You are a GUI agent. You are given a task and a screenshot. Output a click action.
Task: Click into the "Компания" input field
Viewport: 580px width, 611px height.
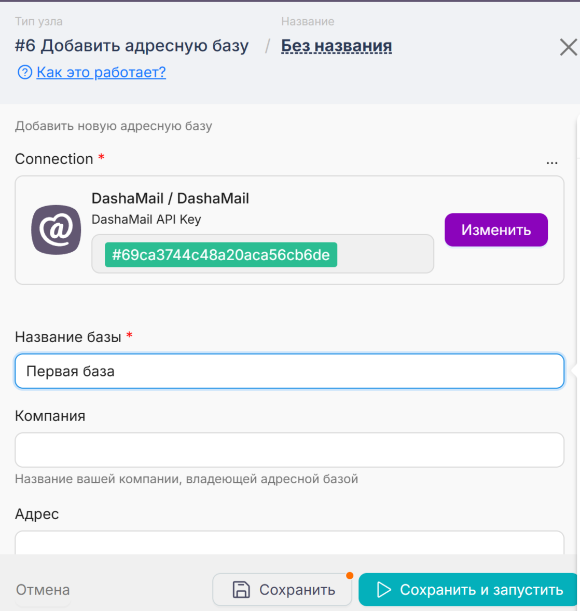[289, 450]
